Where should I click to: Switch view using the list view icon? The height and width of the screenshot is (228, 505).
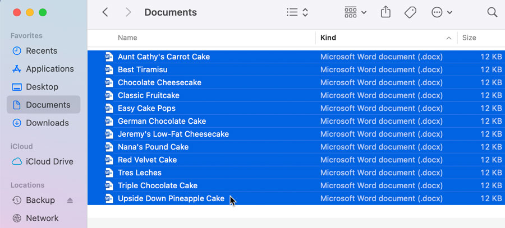292,12
